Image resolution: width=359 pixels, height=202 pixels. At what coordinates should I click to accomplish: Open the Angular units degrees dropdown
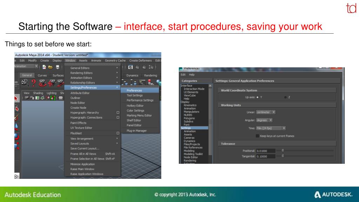pyautogui.click(x=264, y=120)
